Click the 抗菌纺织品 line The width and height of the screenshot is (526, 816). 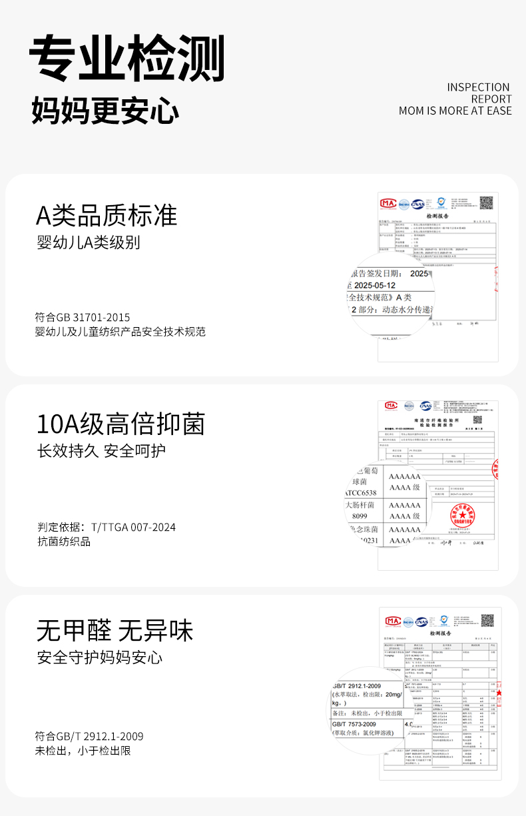(x=64, y=542)
